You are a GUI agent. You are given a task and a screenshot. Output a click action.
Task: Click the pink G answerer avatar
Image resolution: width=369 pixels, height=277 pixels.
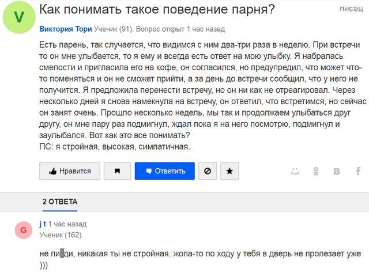[23, 231]
